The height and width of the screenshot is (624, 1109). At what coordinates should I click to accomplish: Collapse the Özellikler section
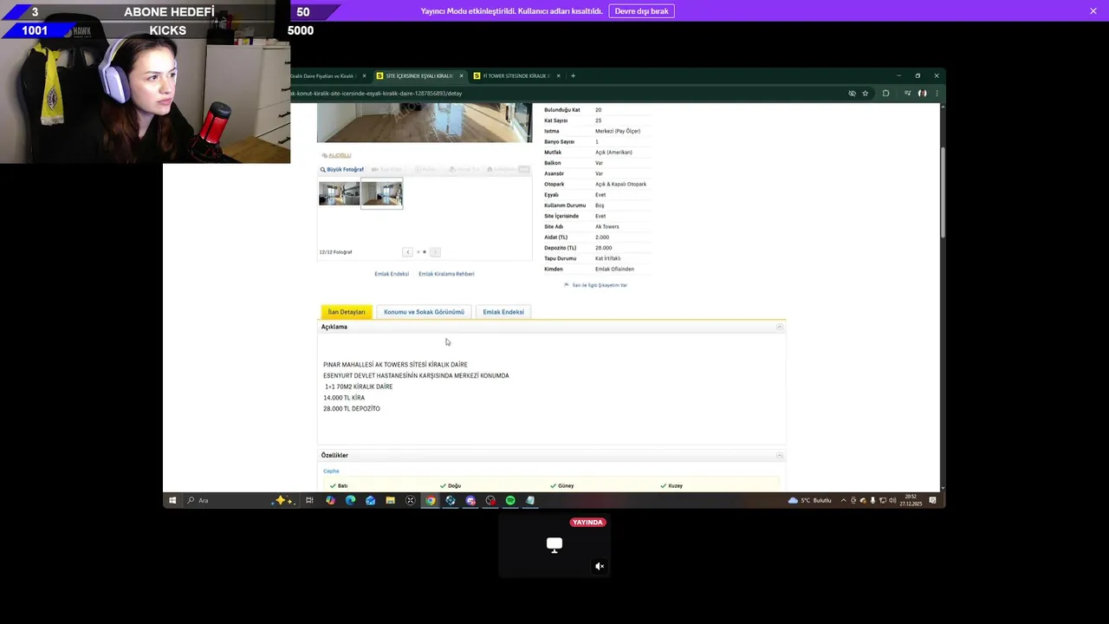(x=779, y=455)
